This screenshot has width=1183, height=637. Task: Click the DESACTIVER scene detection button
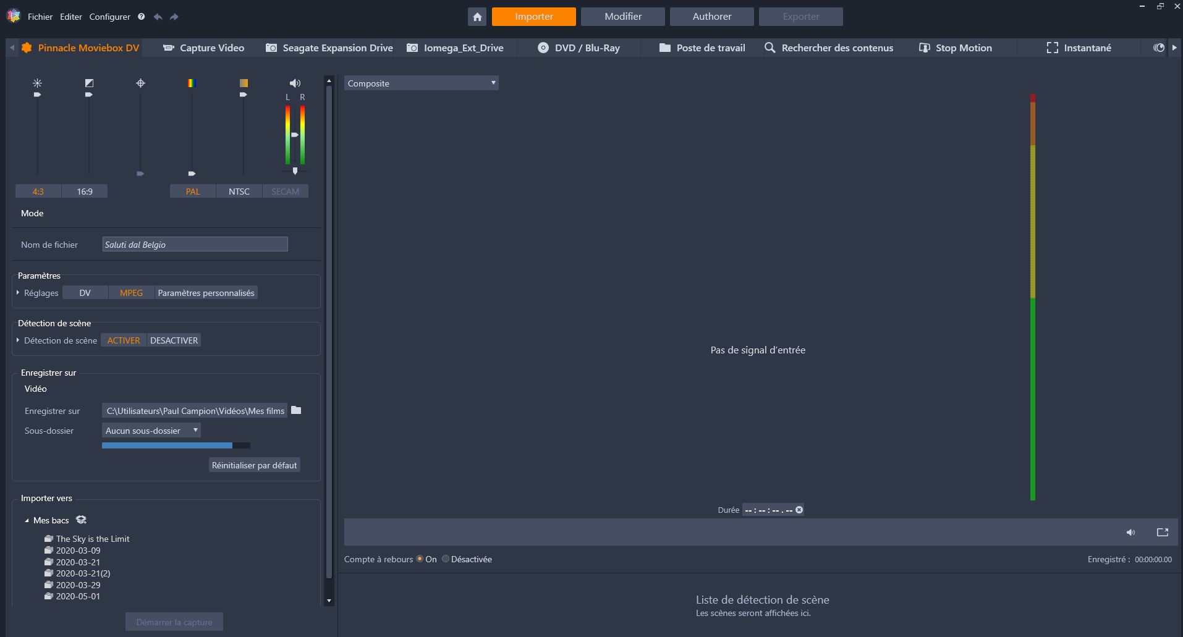[x=174, y=340]
